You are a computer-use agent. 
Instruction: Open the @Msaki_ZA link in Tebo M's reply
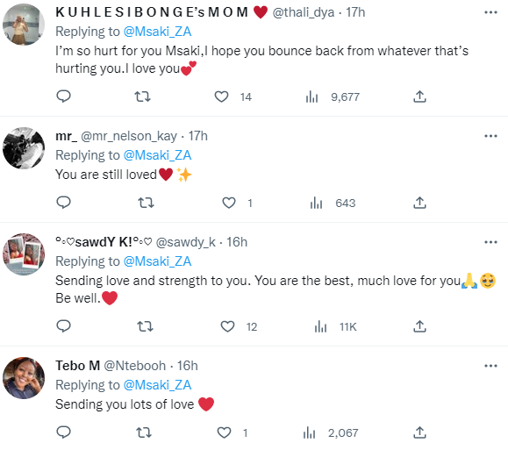(x=157, y=385)
